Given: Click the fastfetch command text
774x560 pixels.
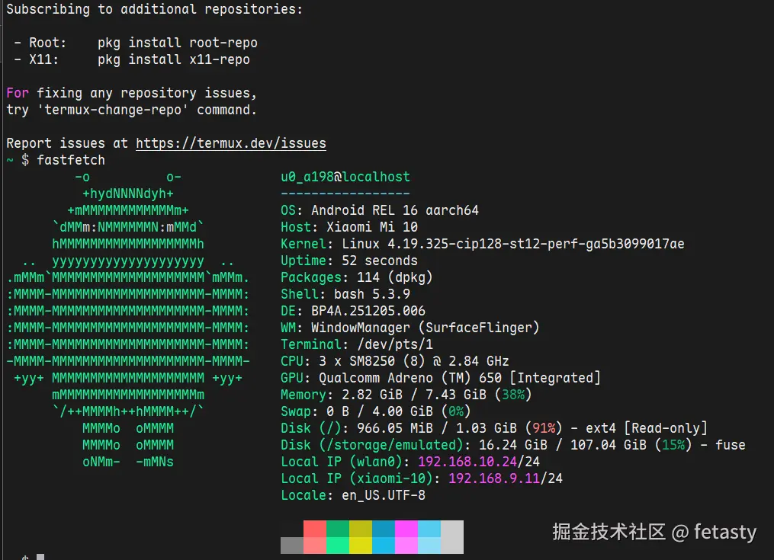Looking at the screenshot, I should point(71,160).
